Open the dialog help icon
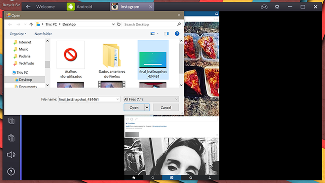 coord(177,34)
